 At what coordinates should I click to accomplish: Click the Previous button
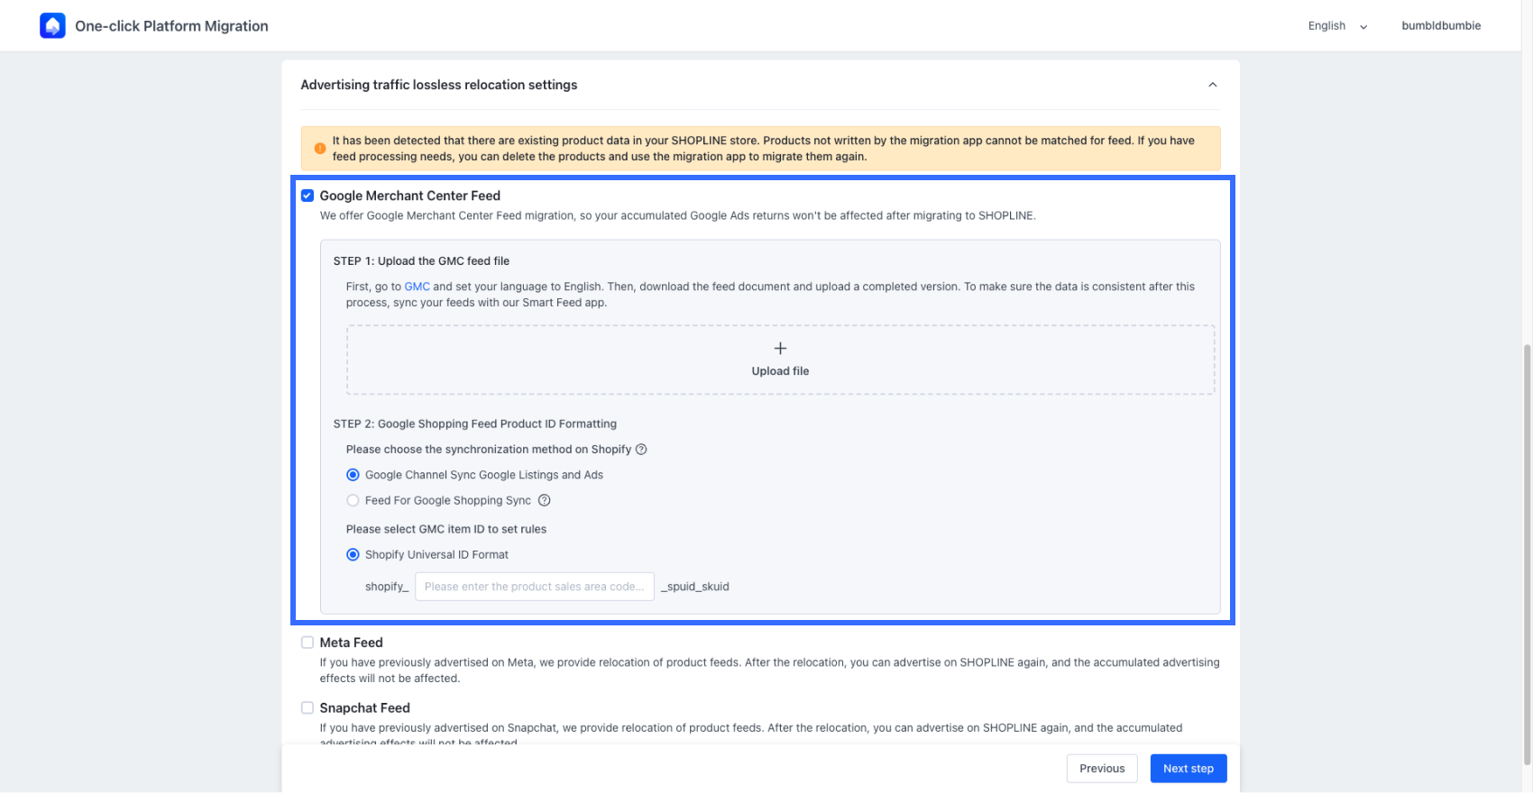click(1101, 769)
